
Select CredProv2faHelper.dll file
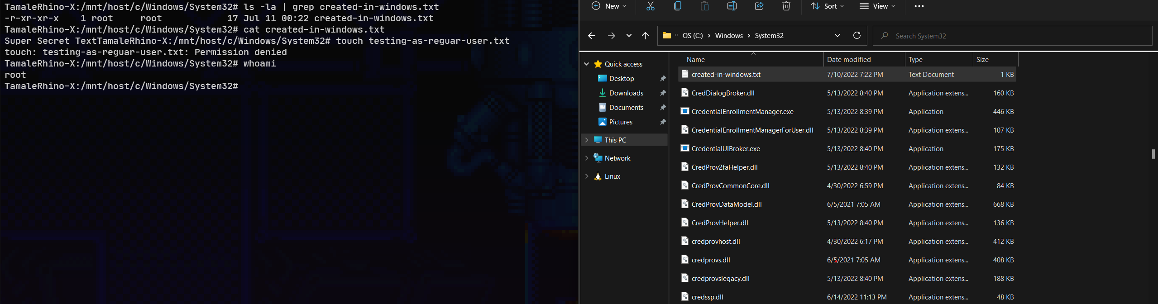[847, 167]
